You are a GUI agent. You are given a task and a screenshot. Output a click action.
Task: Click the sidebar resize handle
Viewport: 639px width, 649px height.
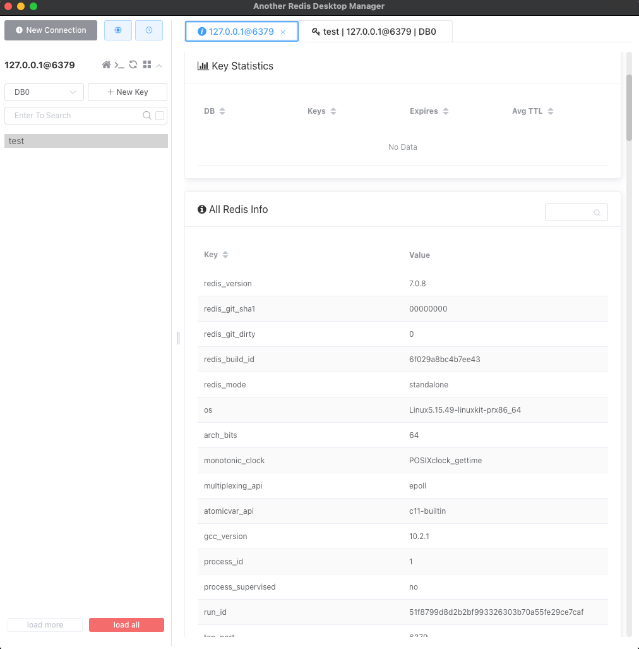178,338
